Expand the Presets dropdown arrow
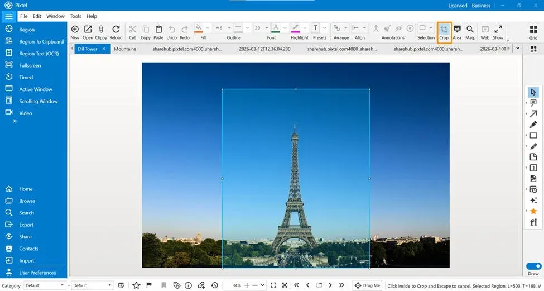The height and width of the screenshot is (291, 544). point(324,28)
